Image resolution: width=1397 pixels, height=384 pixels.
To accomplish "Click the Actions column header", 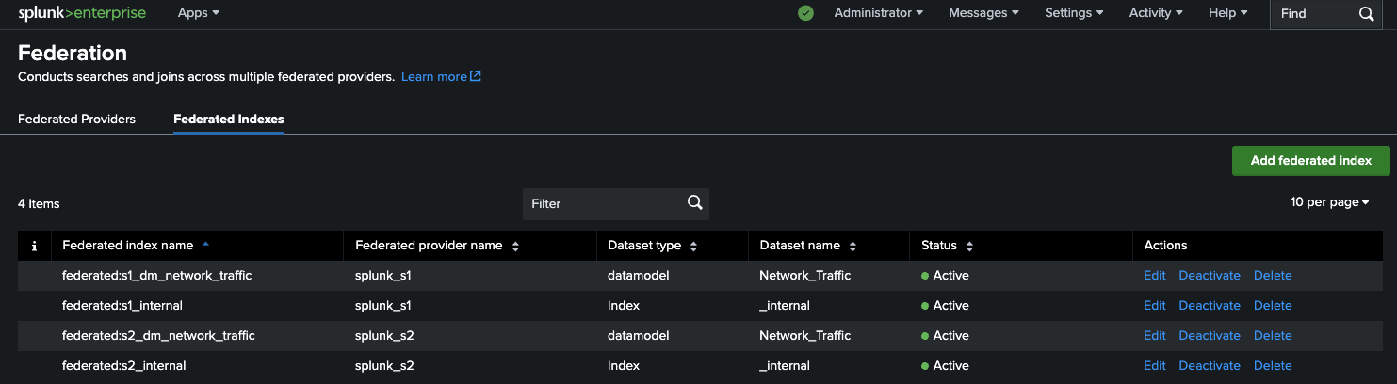I will point(1165,246).
